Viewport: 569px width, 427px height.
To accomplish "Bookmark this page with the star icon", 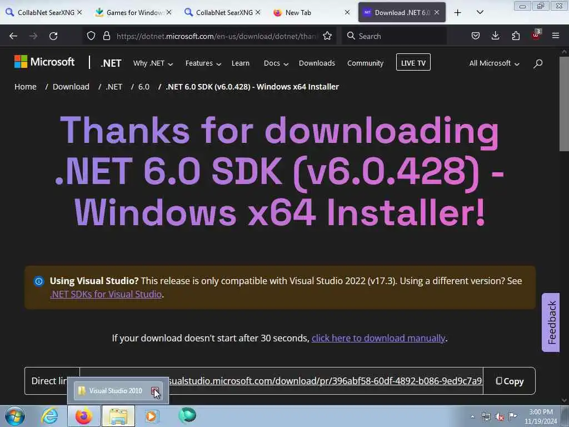I will [327, 36].
